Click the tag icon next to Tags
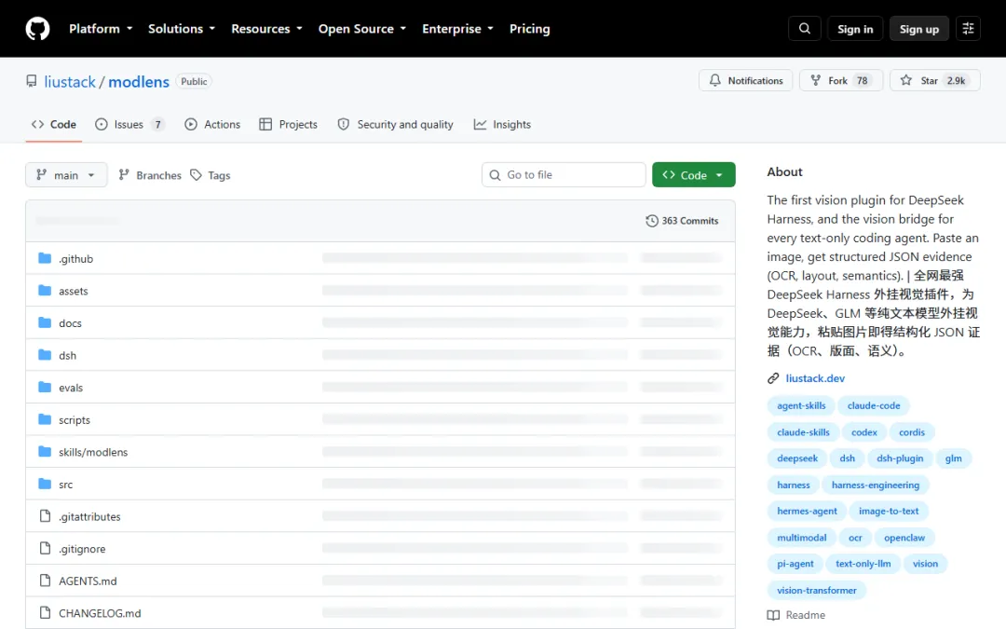The image size is (1006, 629). click(197, 174)
